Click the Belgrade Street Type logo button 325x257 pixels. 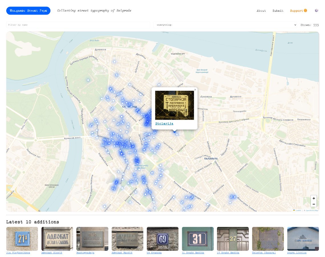click(x=28, y=11)
